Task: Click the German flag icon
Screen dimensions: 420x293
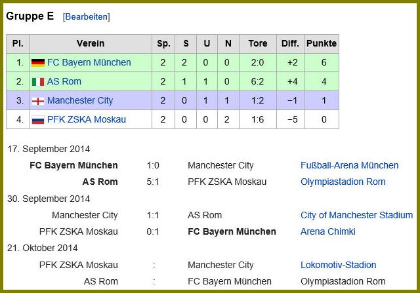Action: [38, 63]
